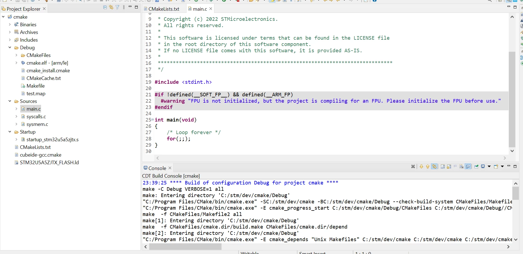The image size is (523, 254).
Task: Open the Display Selected Console dropdown arrow
Action: point(489,166)
